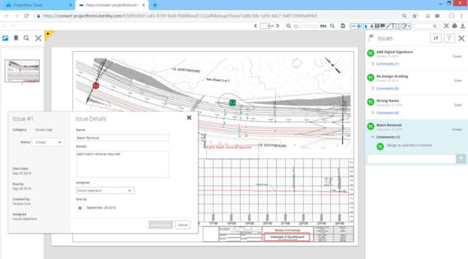This screenshot has width=468, height=259.
Task: Go to the next page arrow
Action: tap(278, 26)
